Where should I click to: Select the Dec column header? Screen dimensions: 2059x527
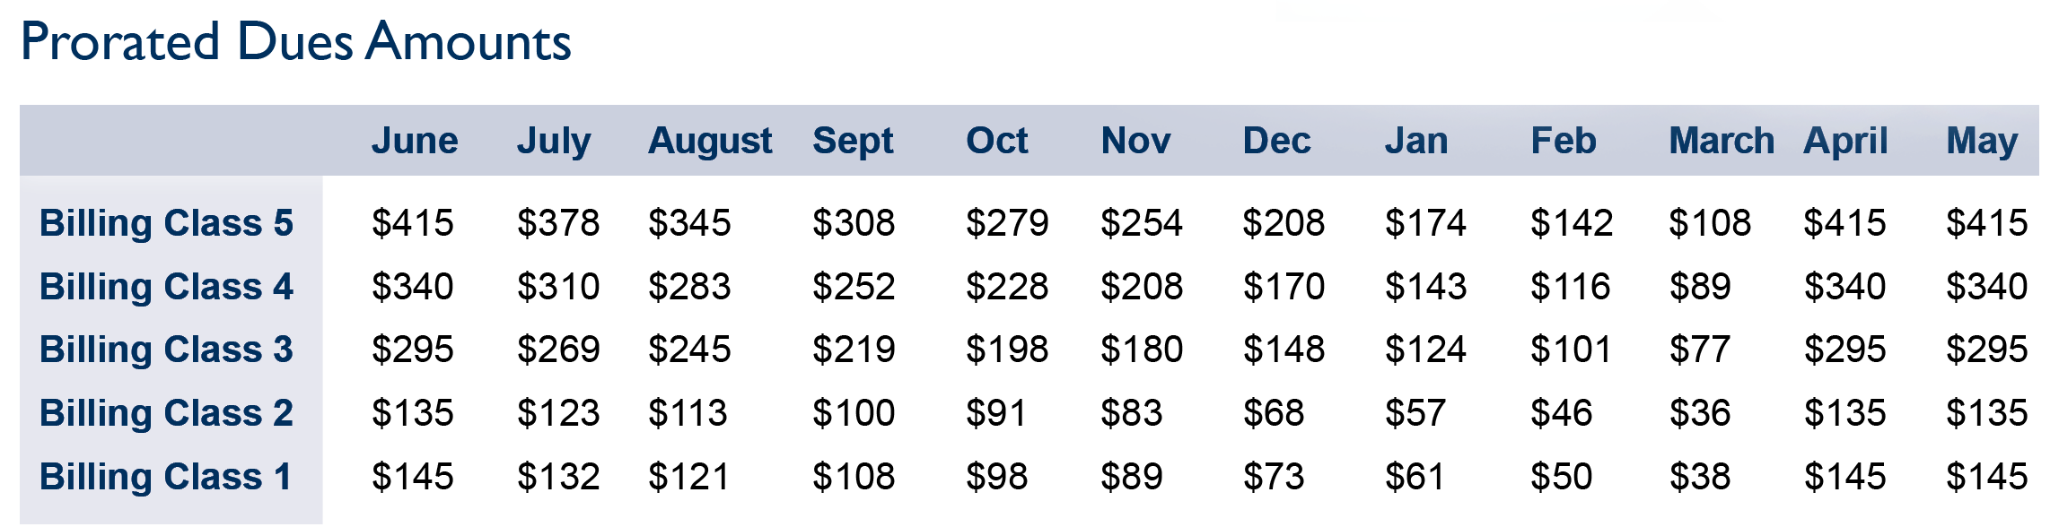pos(1276,141)
